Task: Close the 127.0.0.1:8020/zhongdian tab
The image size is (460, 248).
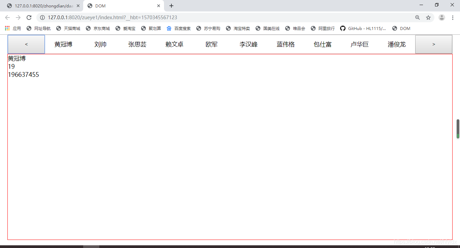Action: (x=78, y=6)
